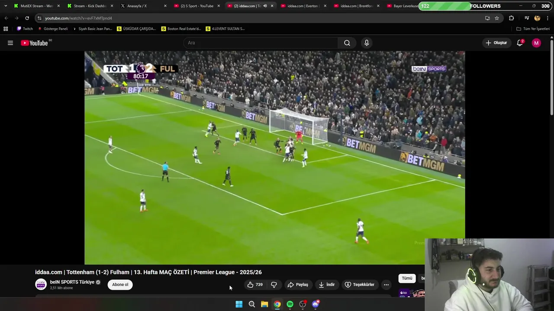
Task: Open Windows taskbar search
Action: [251, 304]
